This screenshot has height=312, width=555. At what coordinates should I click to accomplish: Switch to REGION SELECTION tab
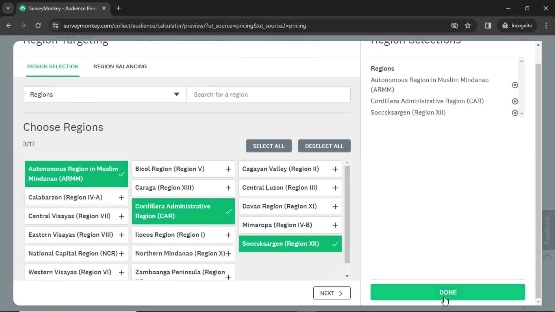[x=53, y=66]
